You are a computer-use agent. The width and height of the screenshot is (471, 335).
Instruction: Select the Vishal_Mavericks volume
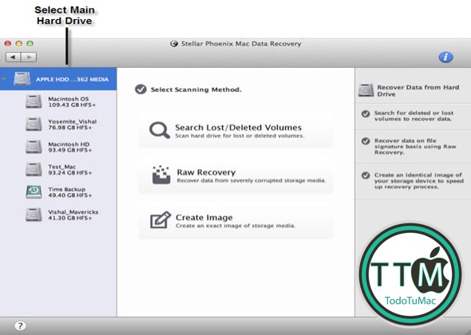(58, 215)
